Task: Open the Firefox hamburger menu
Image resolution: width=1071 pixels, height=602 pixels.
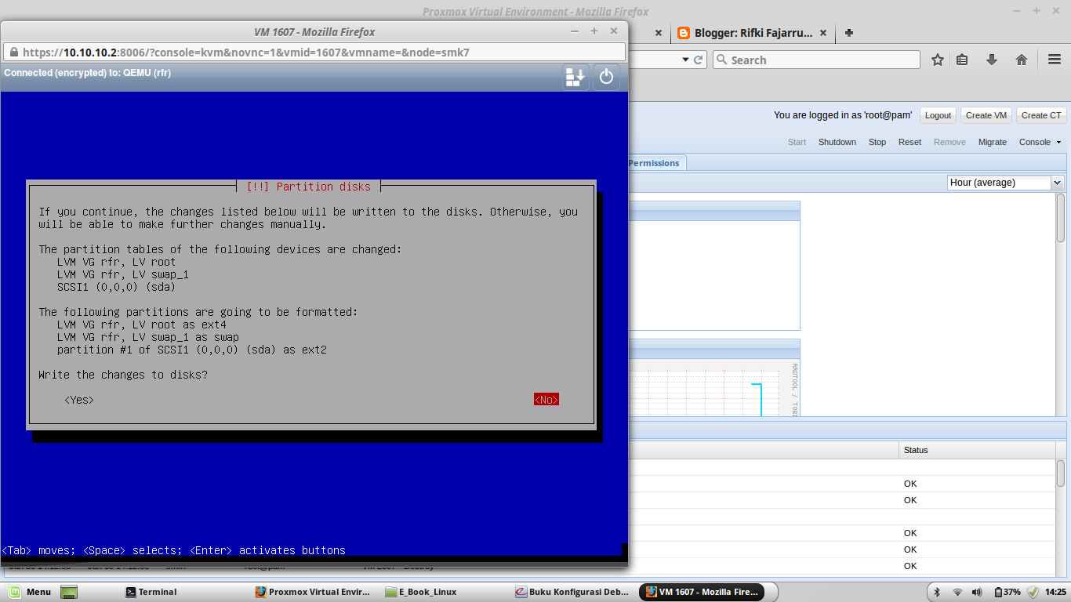Action: (x=1055, y=60)
